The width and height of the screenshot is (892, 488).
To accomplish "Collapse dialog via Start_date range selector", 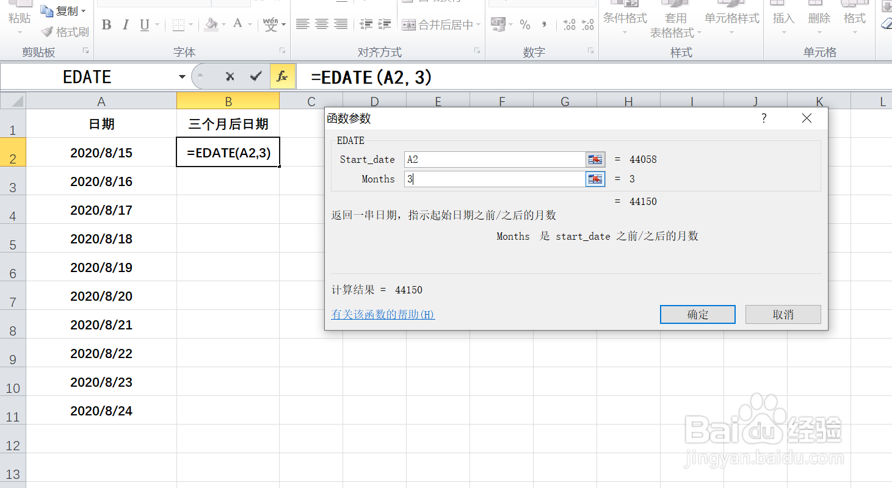I will point(595,160).
